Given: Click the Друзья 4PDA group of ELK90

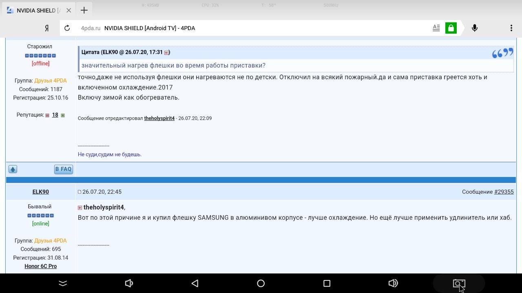Looking at the screenshot, I should click(51, 241).
